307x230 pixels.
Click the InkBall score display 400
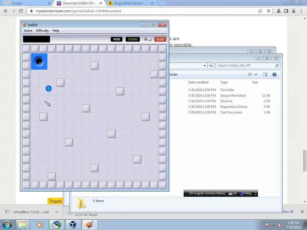click(x=116, y=39)
